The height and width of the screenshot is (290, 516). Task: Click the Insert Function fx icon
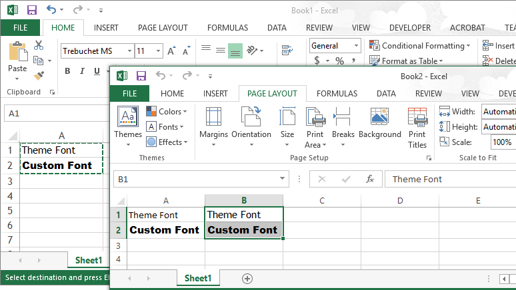click(x=369, y=179)
